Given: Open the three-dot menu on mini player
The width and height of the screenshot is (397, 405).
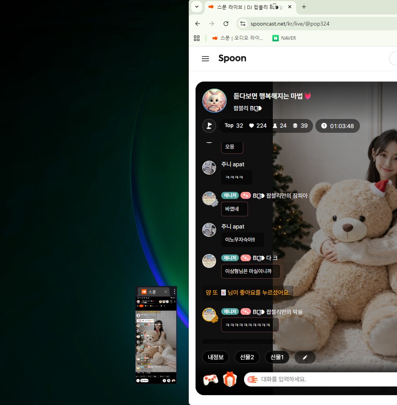Looking at the screenshot, I should [x=174, y=292].
